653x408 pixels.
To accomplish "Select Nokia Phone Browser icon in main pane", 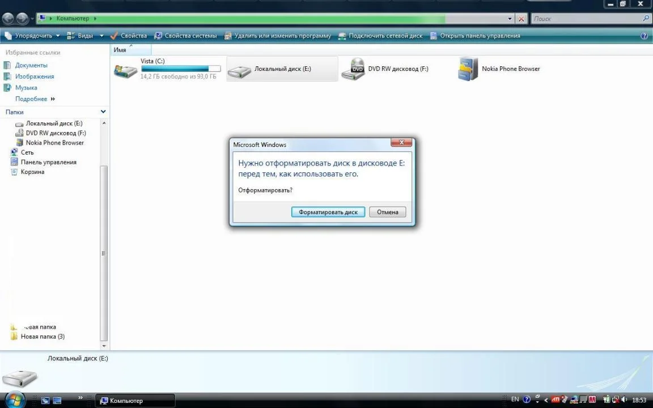I will point(468,69).
